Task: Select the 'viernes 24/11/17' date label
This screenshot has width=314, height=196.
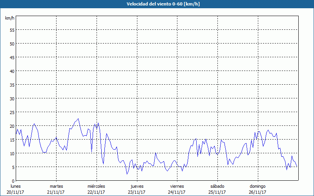Action: pos(177,189)
